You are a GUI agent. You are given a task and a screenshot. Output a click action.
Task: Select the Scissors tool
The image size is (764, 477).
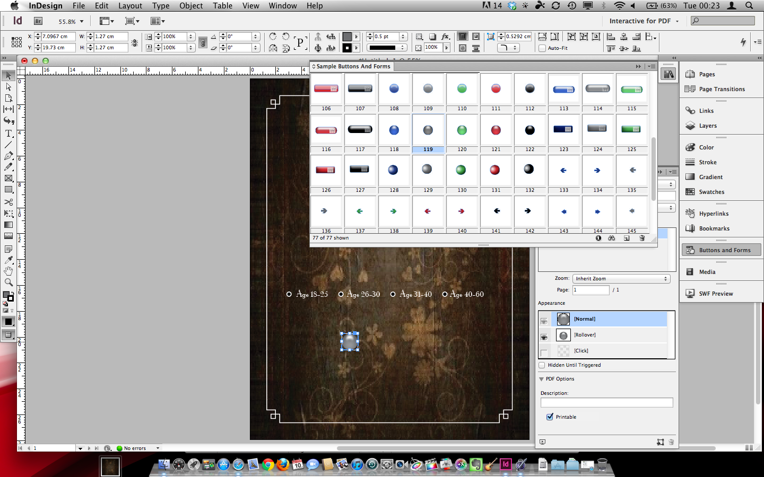8,202
